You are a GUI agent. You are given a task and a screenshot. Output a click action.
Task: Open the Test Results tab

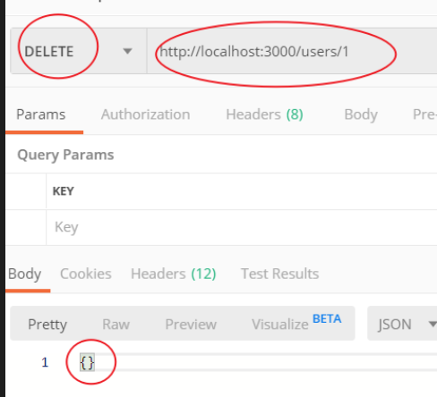click(x=280, y=274)
